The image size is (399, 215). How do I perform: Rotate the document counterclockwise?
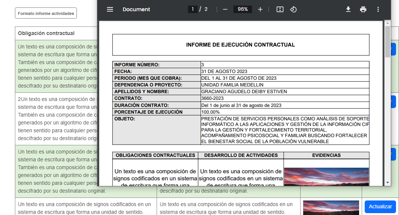[293, 9]
